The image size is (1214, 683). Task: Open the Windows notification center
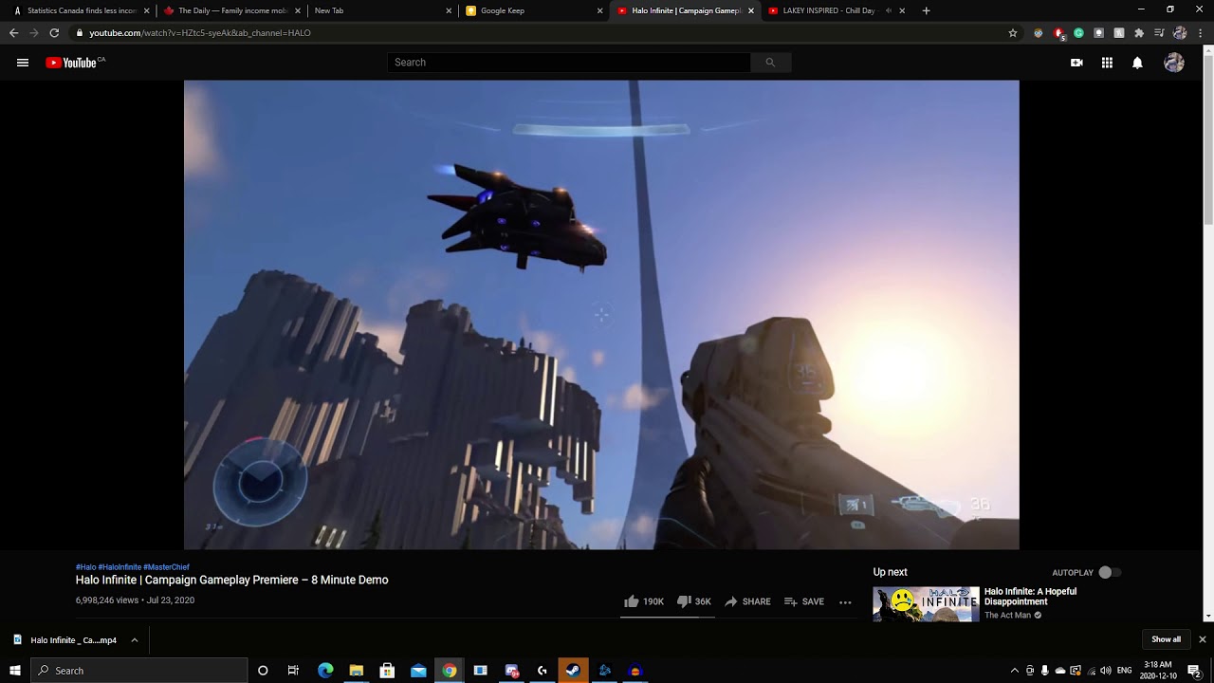tap(1194, 671)
